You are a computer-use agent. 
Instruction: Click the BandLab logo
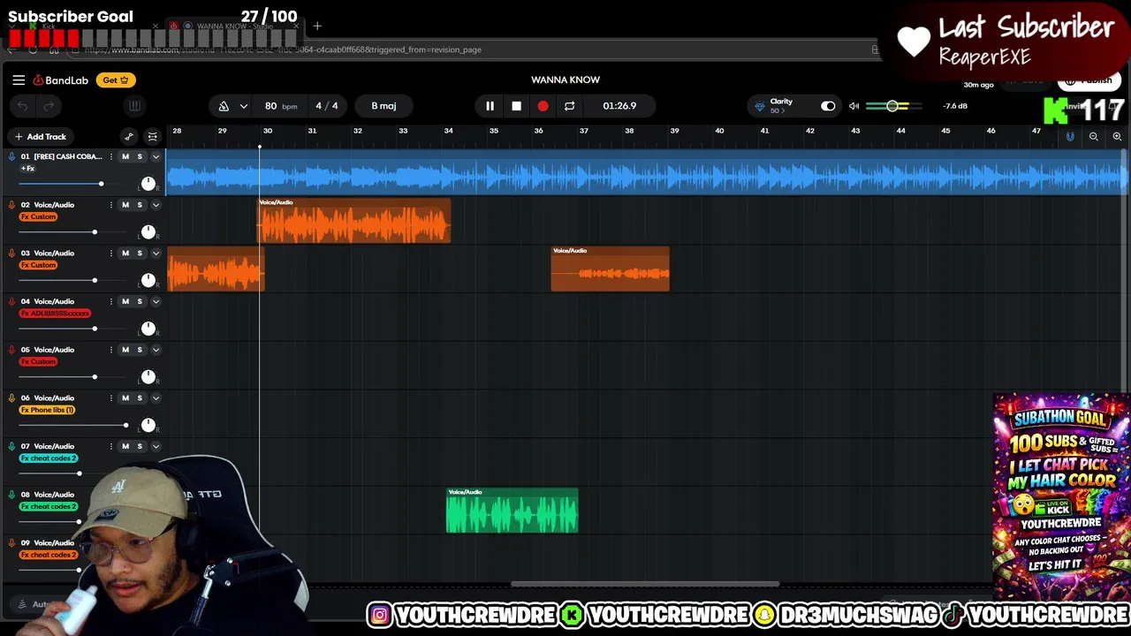tap(61, 80)
